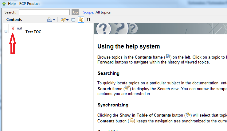This screenshot has width=227, height=131.
Task: Toggle Link with Contents button
Action: tap(81, 20)
